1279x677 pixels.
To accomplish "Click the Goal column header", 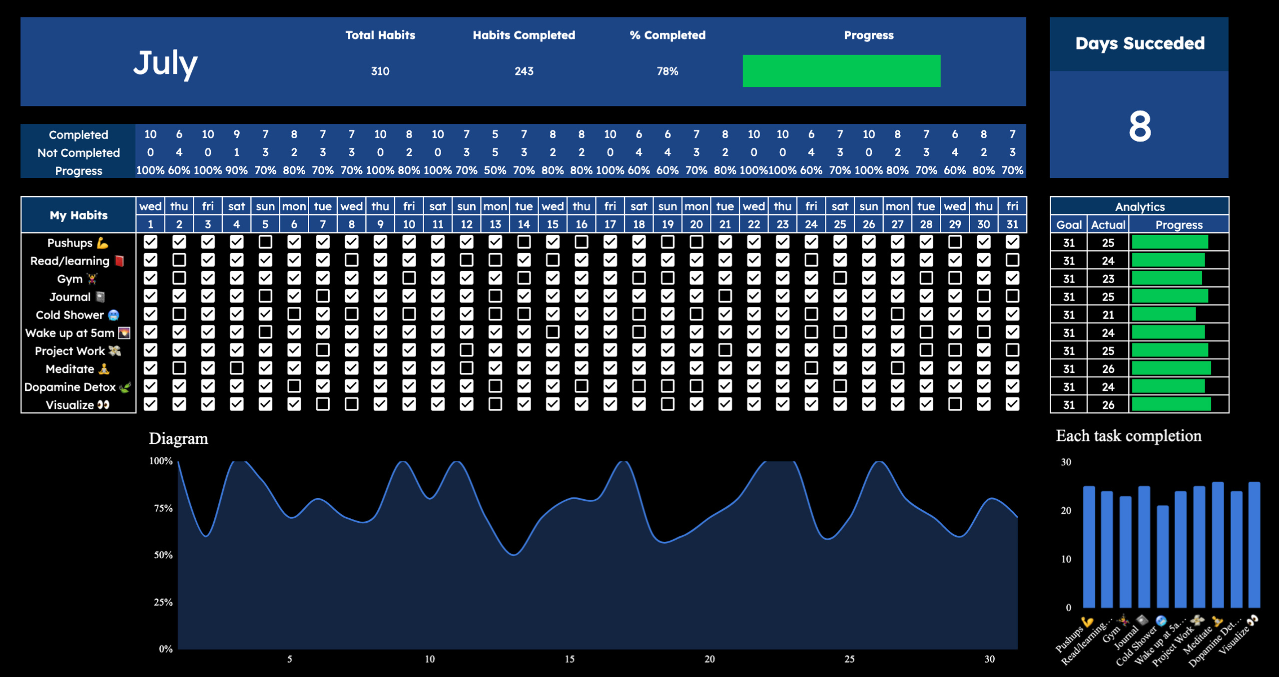I will (x=1069, y=225).
